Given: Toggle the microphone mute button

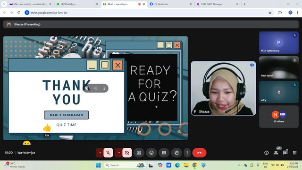Looking at the screenshot, I should (x=108, y=153).
